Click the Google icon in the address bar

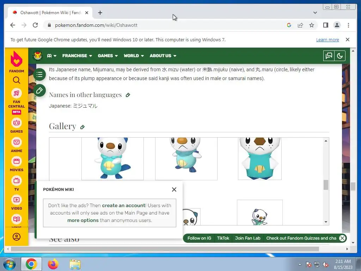(x=289, y=25)
